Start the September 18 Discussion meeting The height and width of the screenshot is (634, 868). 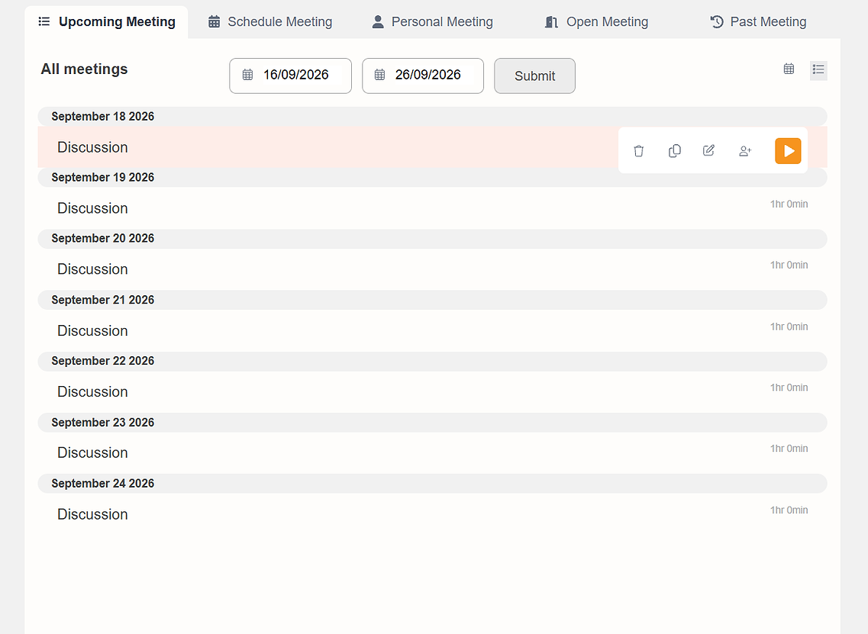click(x=788, y=151)
